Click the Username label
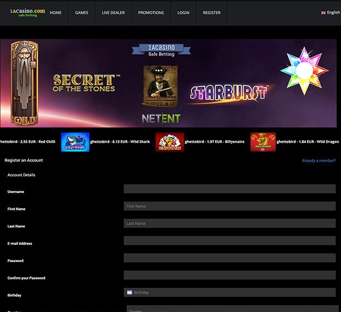This screenshot has height=312, width=341. point(15,192)
